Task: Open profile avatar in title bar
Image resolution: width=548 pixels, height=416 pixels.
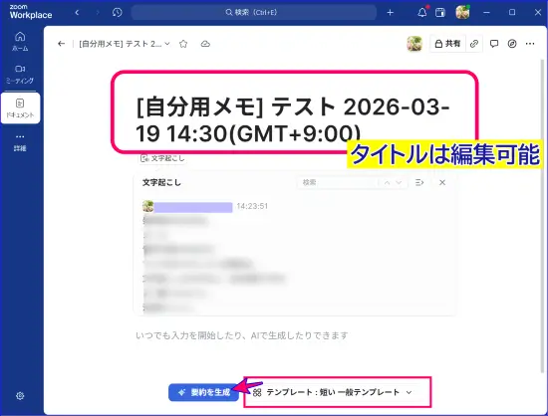Action: click(462, 13)
